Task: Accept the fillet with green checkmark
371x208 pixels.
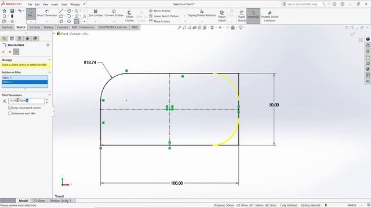Action: (3, 51)
